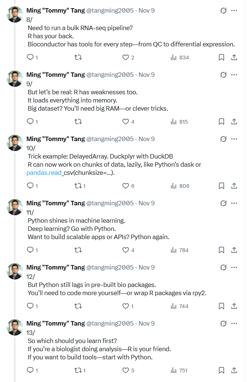Bookmark tweet 8/ about Bioconductor tools
The width and height of the screenshot is (250, 382).
pos(221,58)
